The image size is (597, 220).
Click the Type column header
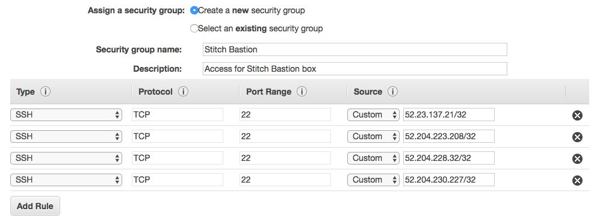click(25, 92)
